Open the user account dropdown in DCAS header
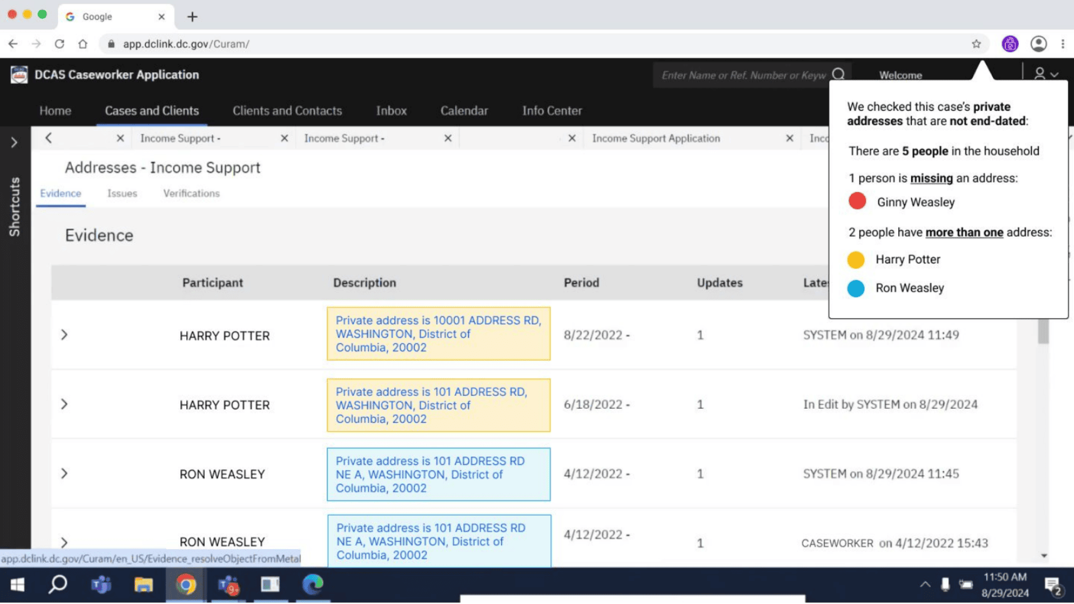The width and height of the screenshot is (1074, 604). click(1045, 74)
